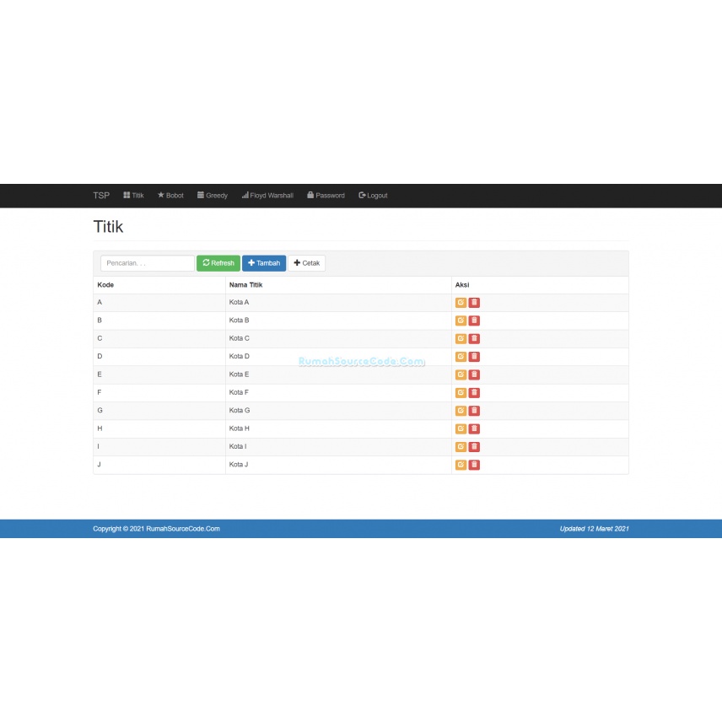Delete the Kota A row
722x722 pixels.
474,303
